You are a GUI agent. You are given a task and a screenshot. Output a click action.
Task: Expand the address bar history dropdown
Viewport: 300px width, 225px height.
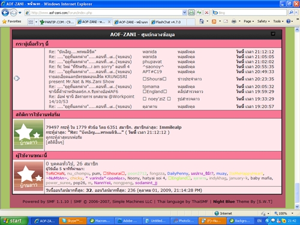pos(184,13)
